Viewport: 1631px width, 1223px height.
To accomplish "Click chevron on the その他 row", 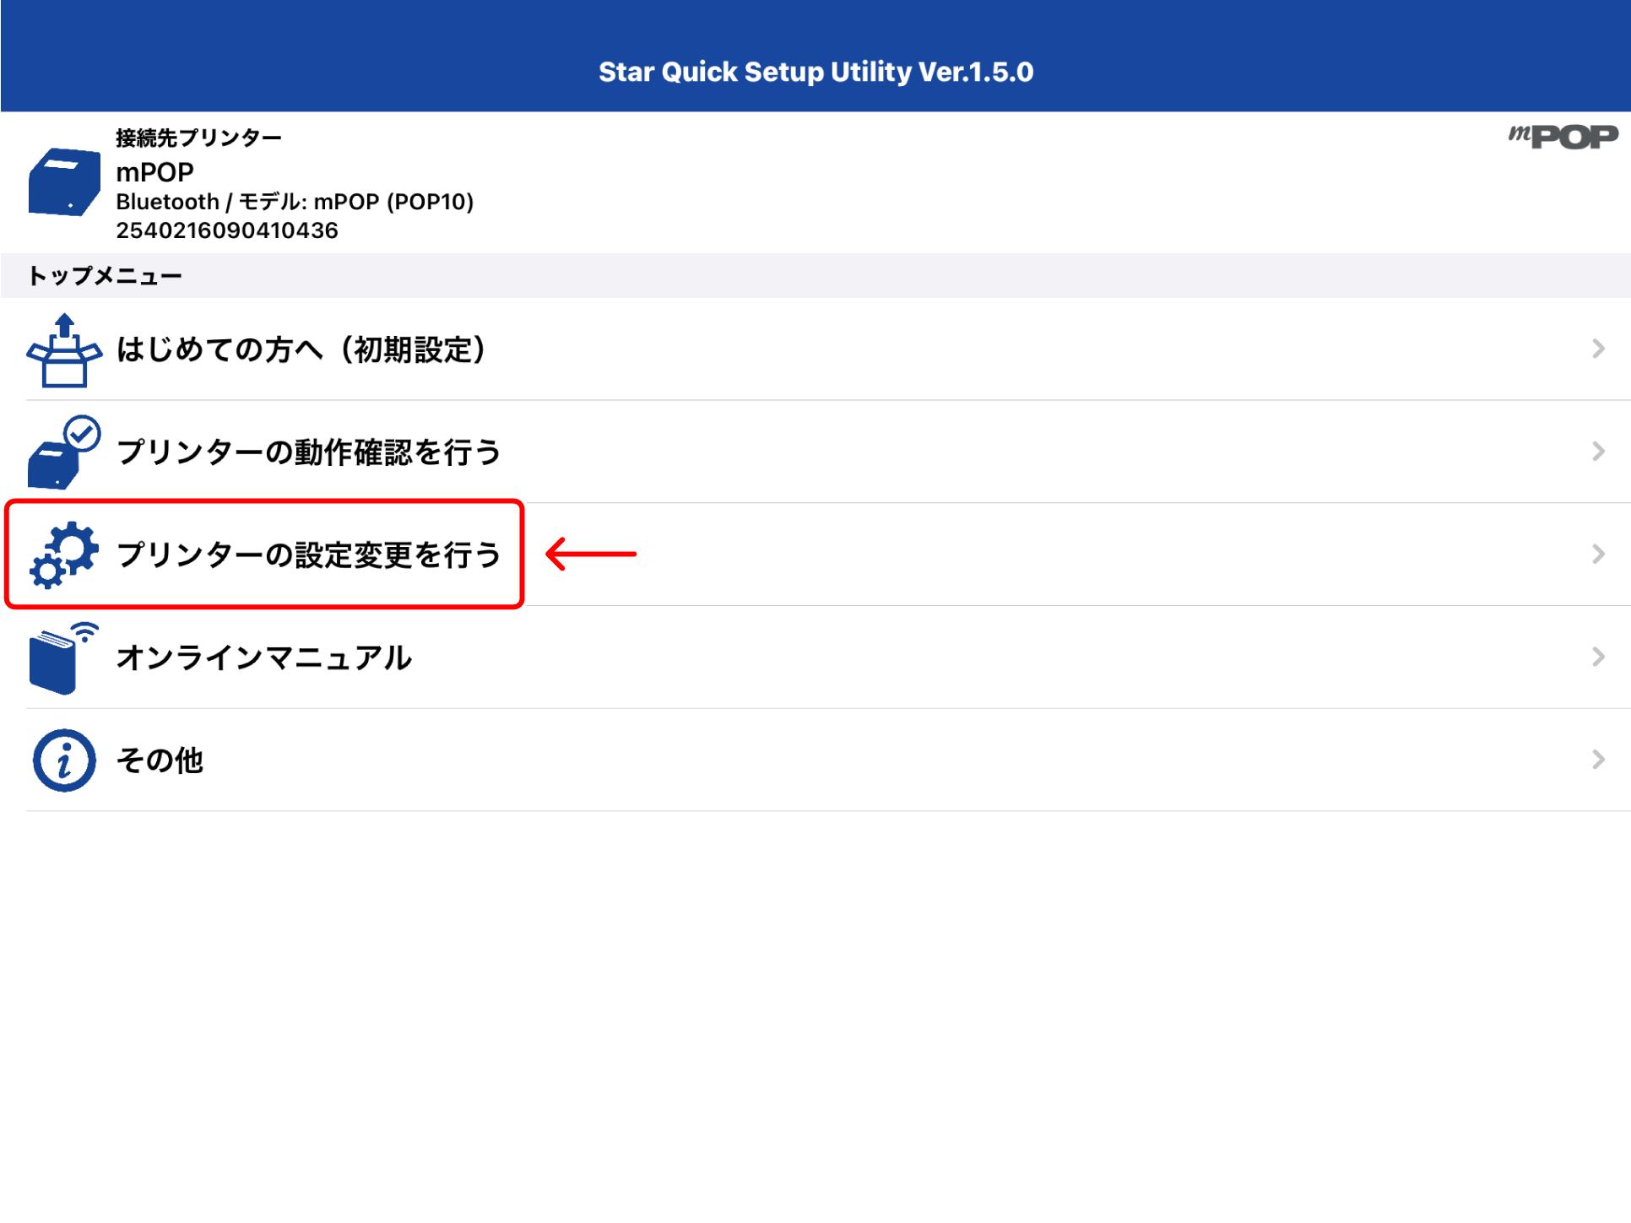I will coord(1598,760).
